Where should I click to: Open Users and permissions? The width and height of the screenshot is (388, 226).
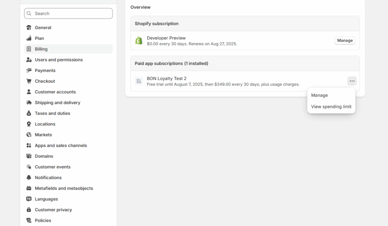[69, 59]
